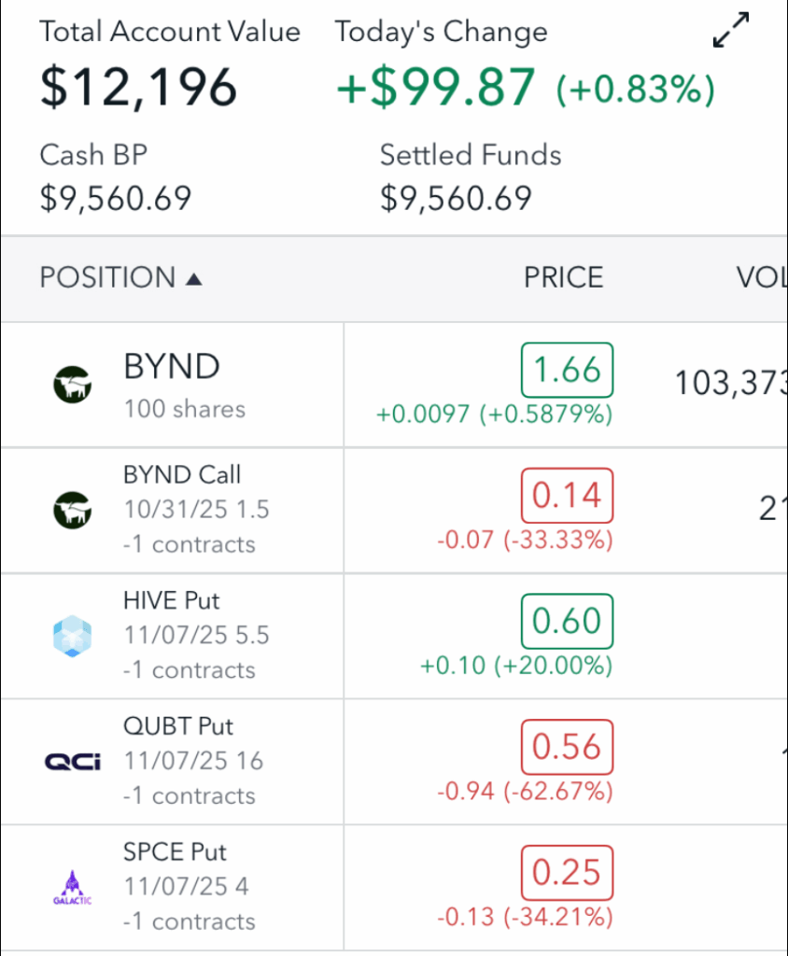Select the BYND 1.66 price box
The width and height of the screenshot is (788, 956).
pos(567,370)
